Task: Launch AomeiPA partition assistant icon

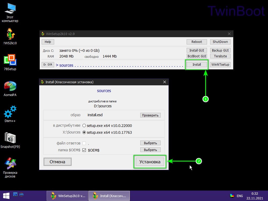Action: click(x=10, y=89)
